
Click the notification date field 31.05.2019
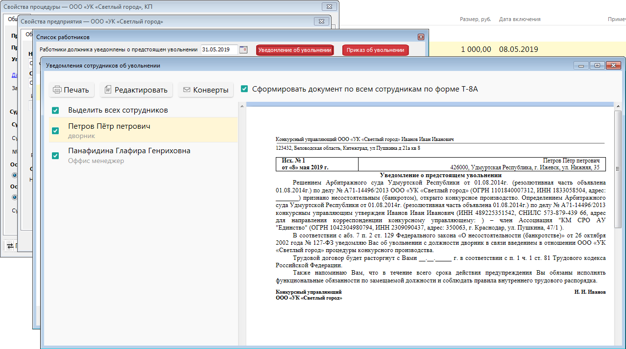point(218,50)
